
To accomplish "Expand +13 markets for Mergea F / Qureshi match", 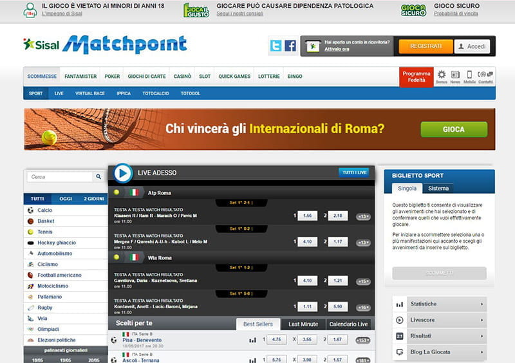I will click(x=363, y=243).
